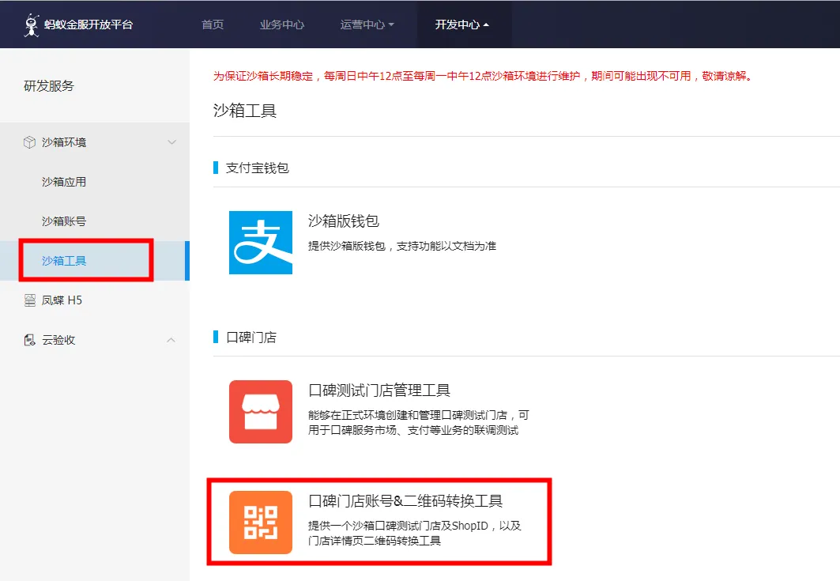
Task: Collapse the 开发中心 dropdown menu
Action: coord(461,25)
